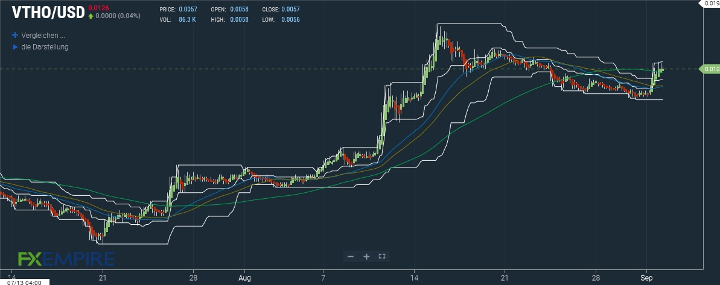The height and width of the screenshot is (285, 720).
Task: Click the '7' August date axis label
Action: (323, 278)
